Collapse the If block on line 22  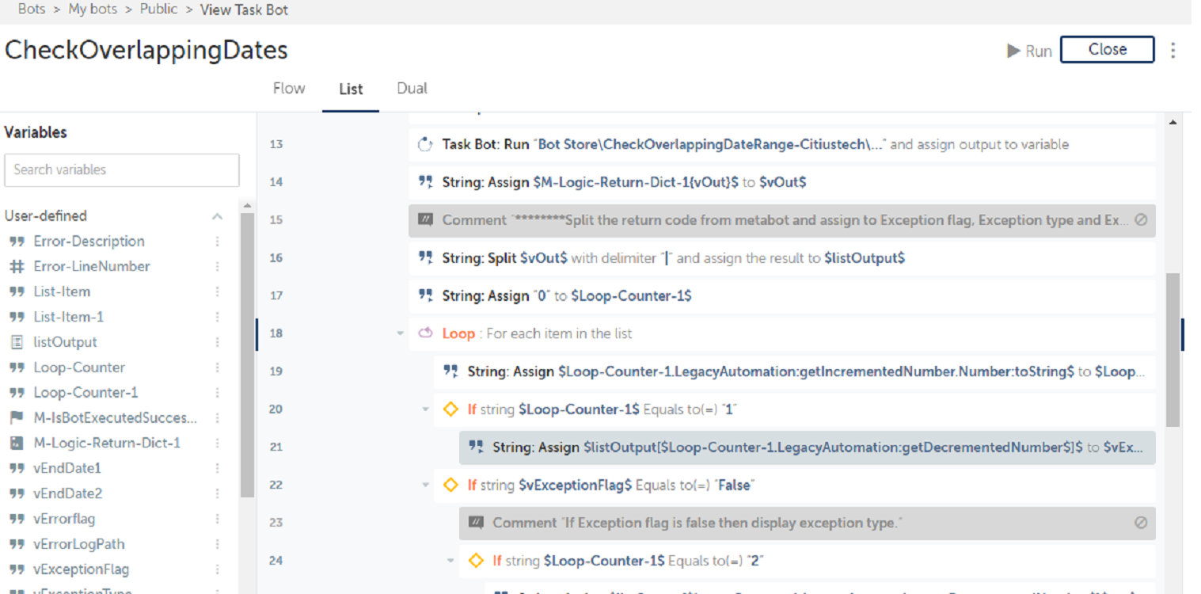426,485
